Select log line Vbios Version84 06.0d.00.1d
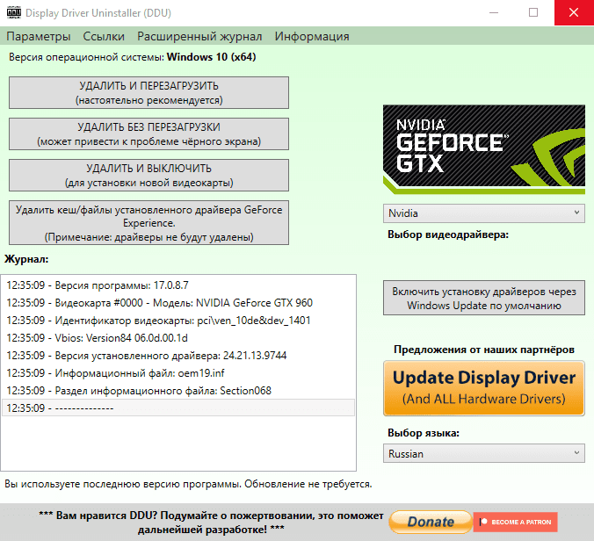Viewport: 594px width, 541px height. 178,338
